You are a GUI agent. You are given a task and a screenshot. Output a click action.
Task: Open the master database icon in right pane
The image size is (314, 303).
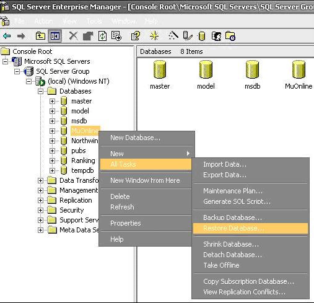[x=160, y=69]
